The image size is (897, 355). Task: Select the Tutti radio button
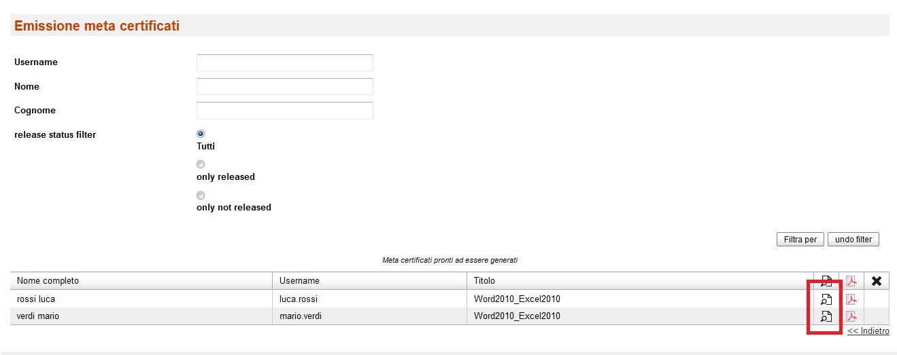(201, 134)
